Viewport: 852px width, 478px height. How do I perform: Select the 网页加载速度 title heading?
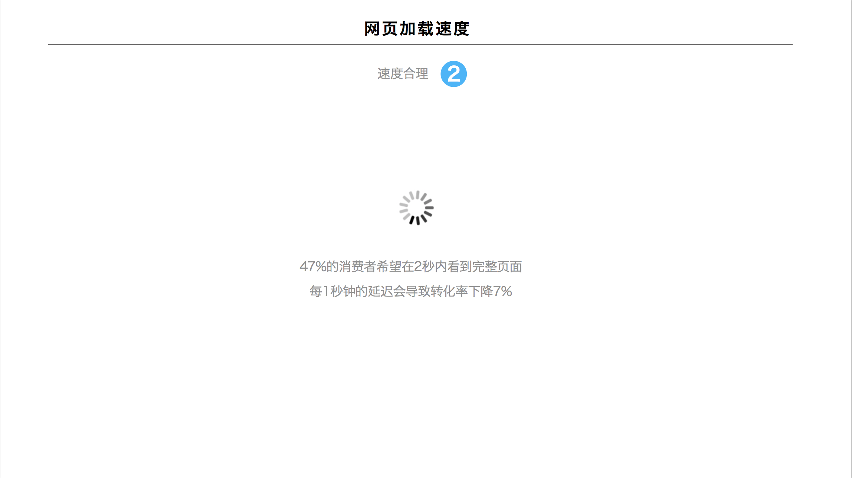[x=416, y=29]
